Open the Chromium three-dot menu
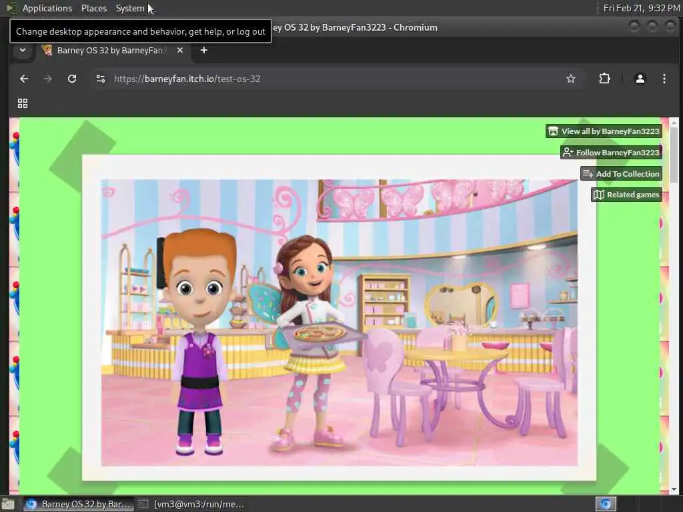 tap(664, 79)
